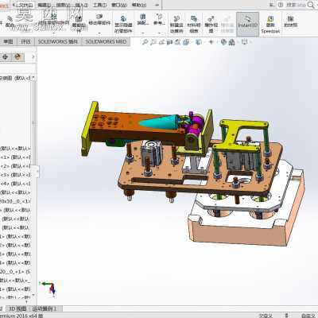Select the '<1> (默认' tree row

15,157
